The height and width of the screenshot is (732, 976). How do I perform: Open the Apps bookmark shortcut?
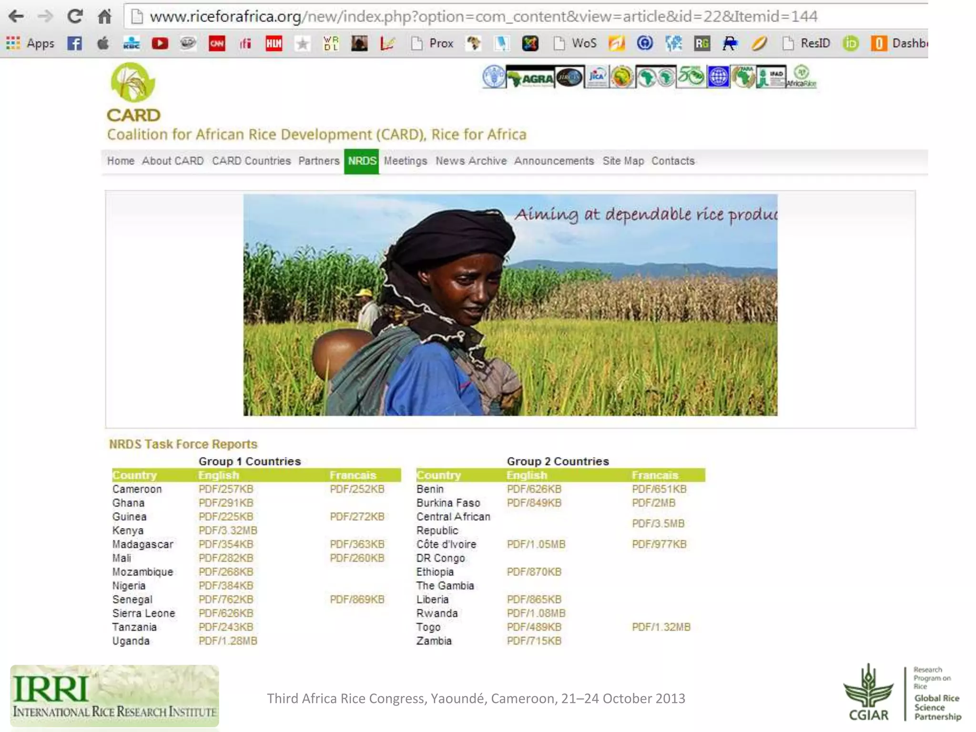[30, 43]
